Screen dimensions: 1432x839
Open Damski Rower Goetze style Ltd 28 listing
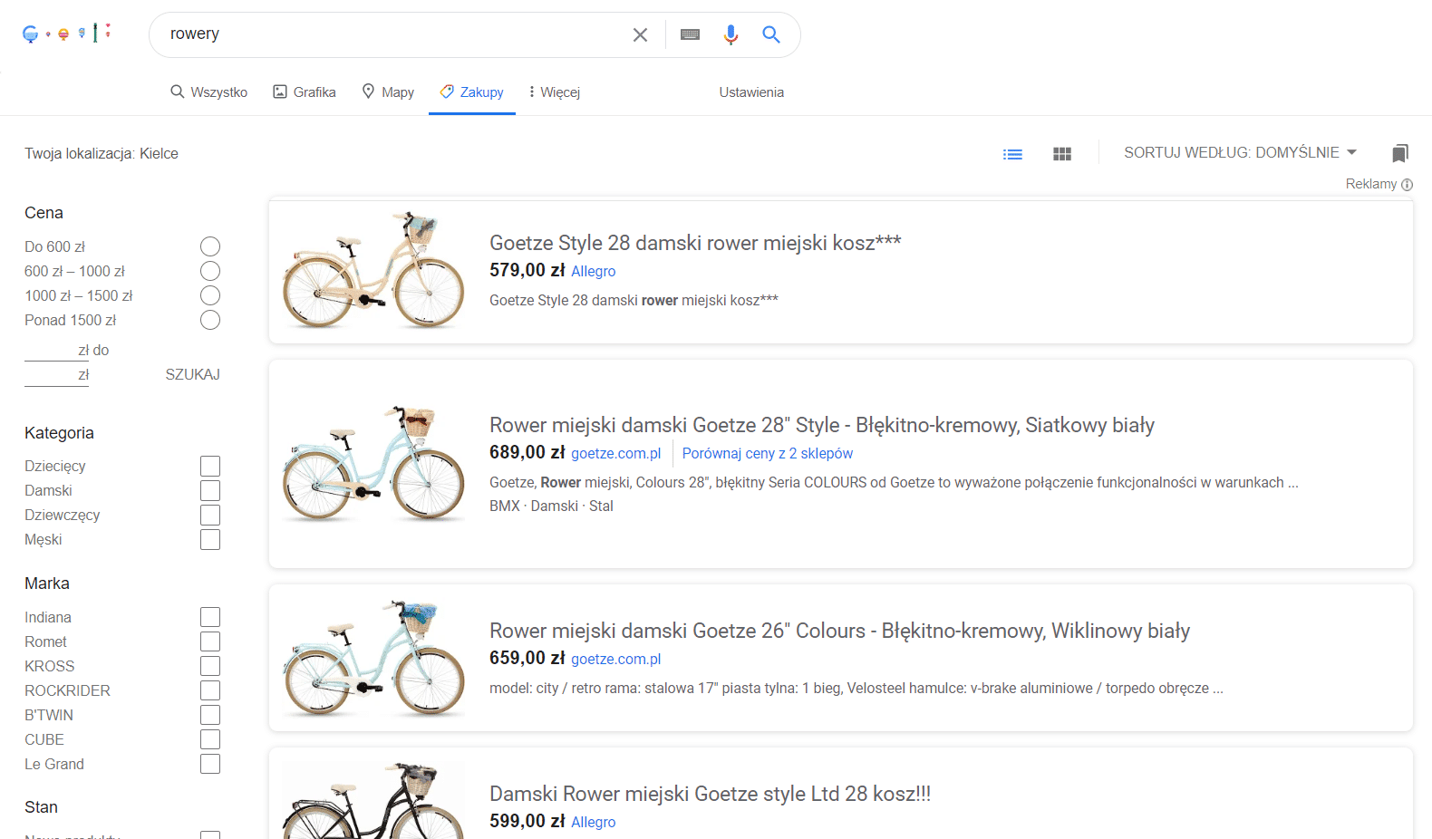710,794
